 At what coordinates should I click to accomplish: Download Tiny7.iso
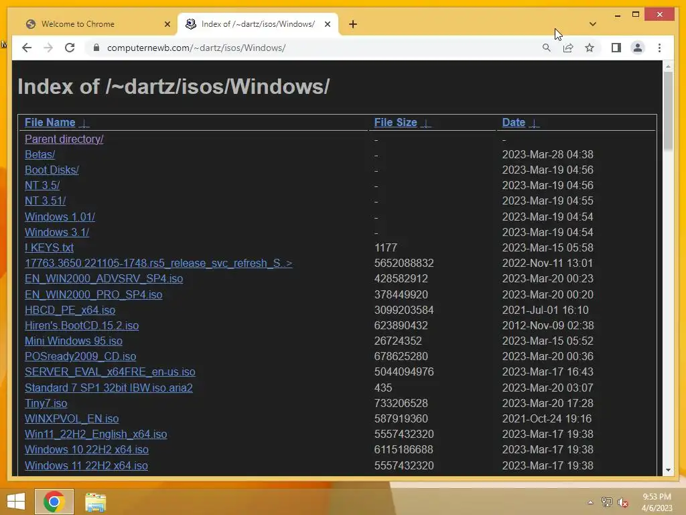(46, 403)
